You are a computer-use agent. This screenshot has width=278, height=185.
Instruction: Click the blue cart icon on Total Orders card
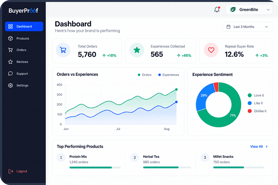(63, 50)
